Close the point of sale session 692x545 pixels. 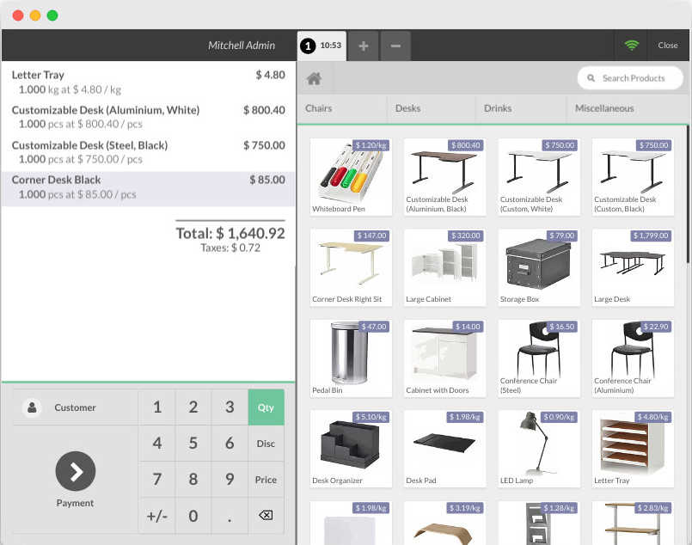[x=668, y=45]
